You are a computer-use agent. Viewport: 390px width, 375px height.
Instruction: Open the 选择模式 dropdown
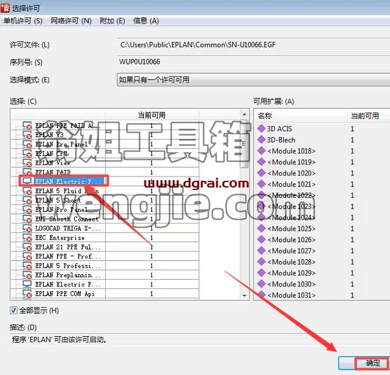(x=253, y=79)
